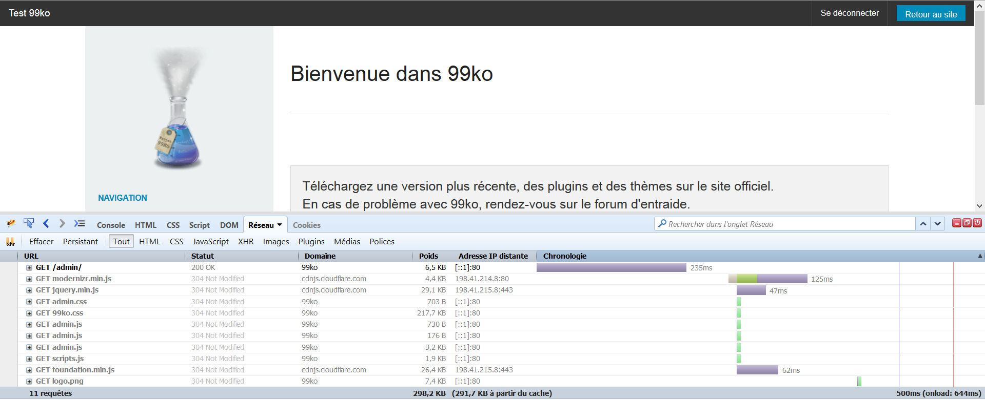Sort by the Statut column header
The width and height of the screenshot is (985, 400).
click(242, 256)
